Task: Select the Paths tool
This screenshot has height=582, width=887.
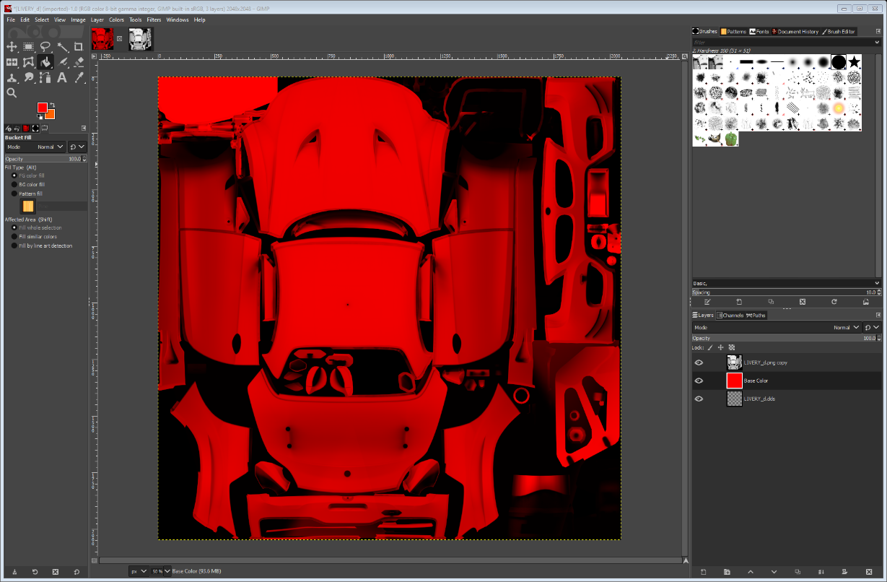Action: (45, 78)
